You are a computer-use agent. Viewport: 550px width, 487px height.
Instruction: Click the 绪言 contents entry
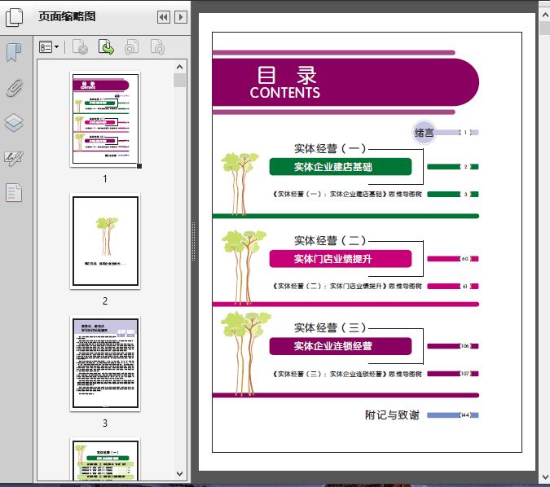[424, 133]
